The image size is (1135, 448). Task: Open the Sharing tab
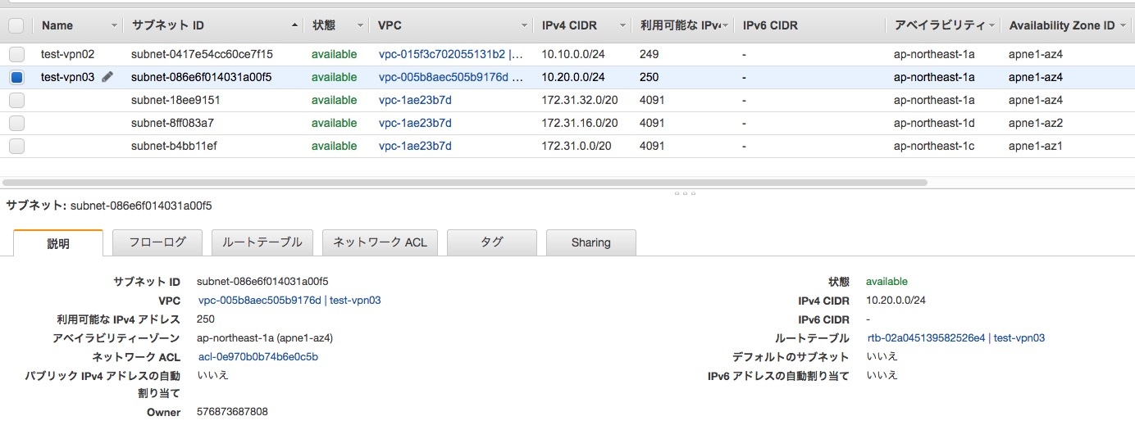point(590,242)
